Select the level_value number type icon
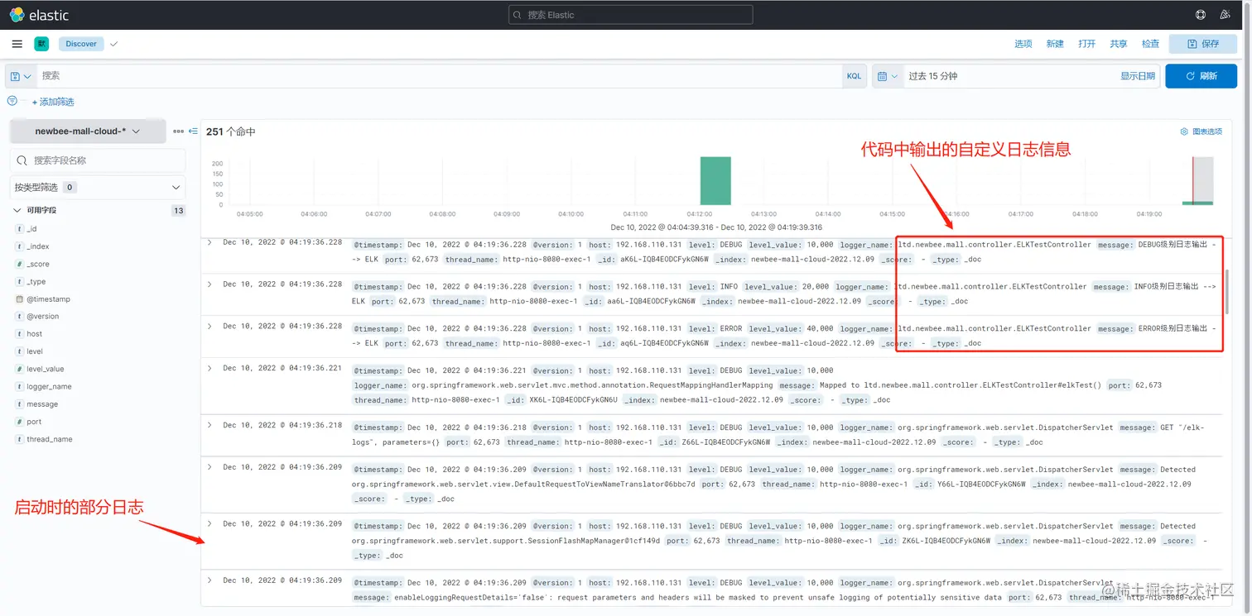This screenshot has height=616, width=1252. coord(19,369)
